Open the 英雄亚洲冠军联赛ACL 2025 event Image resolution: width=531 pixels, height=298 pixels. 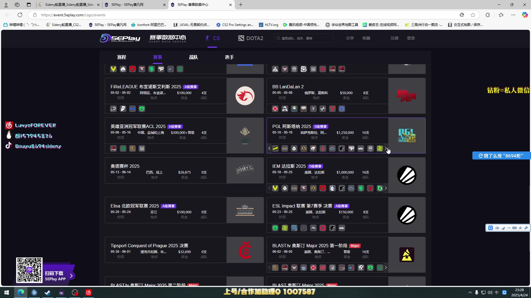tap(138, 126)
